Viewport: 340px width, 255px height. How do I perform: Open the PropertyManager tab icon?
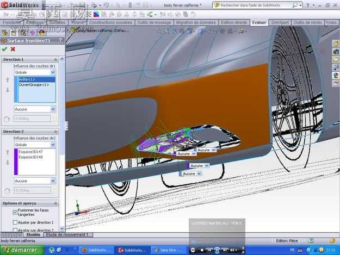point(14,33)
